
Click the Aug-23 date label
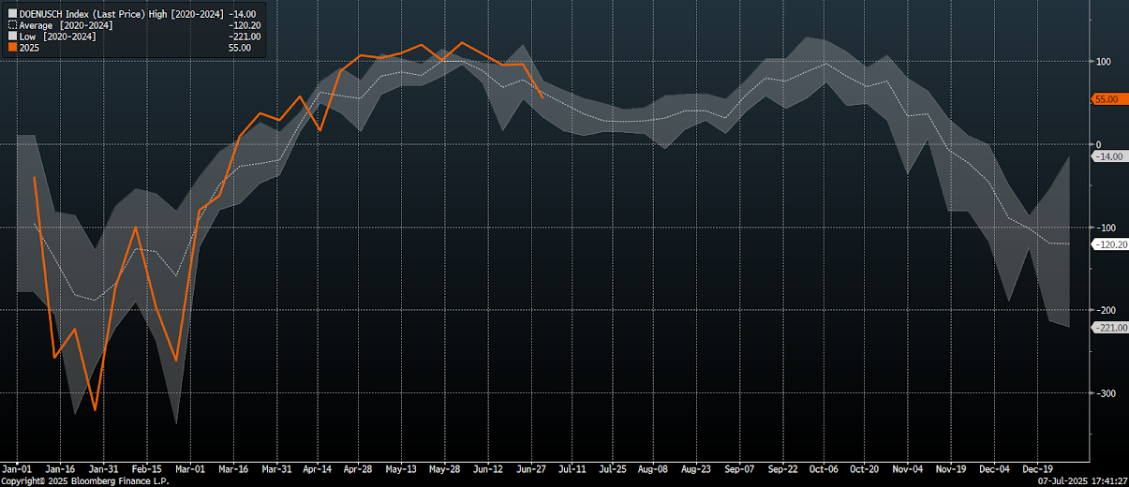coord(696,468)
